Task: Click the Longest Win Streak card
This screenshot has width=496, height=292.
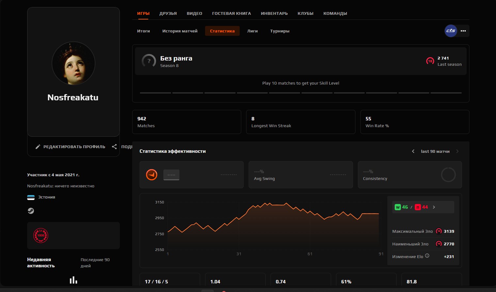Action: 301,122
